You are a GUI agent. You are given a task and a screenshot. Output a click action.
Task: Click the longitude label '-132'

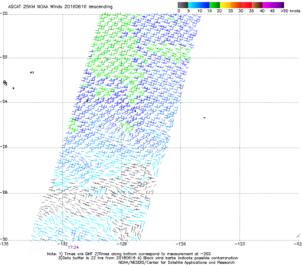62,244
